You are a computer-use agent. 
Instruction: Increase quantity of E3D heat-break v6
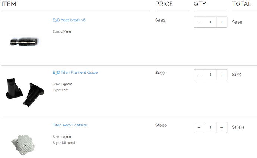(222, 22)
